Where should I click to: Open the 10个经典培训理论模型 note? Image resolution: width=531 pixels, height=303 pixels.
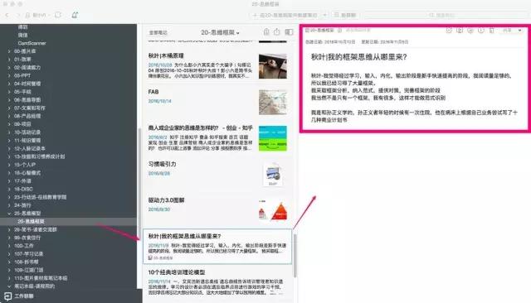(x=217, y=283)
